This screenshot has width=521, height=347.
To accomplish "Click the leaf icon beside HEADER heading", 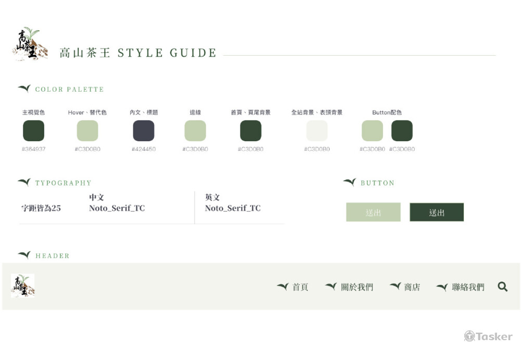I will pyautogui.click(x=24, y=255).
